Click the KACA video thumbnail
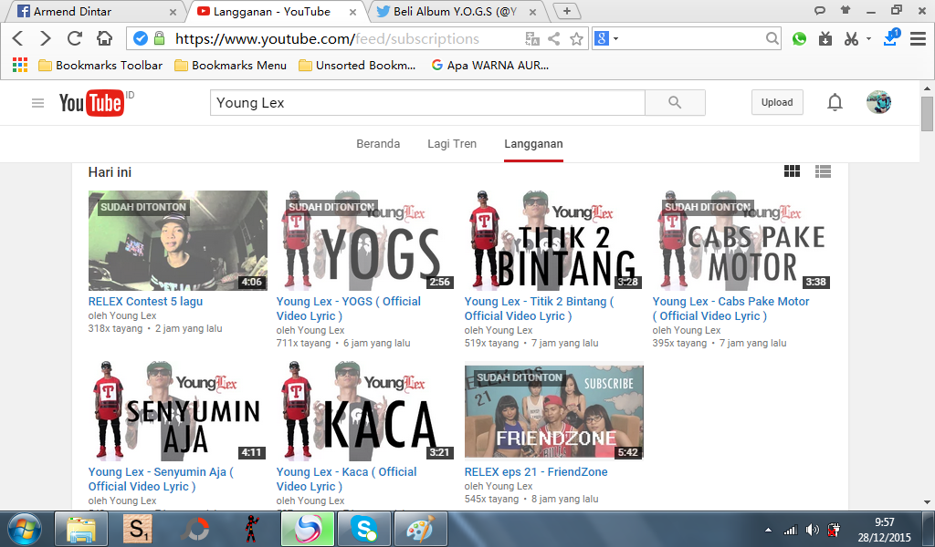Image resolution: width=935 pixels, height=547 pixels. click(x=365, y=410)
